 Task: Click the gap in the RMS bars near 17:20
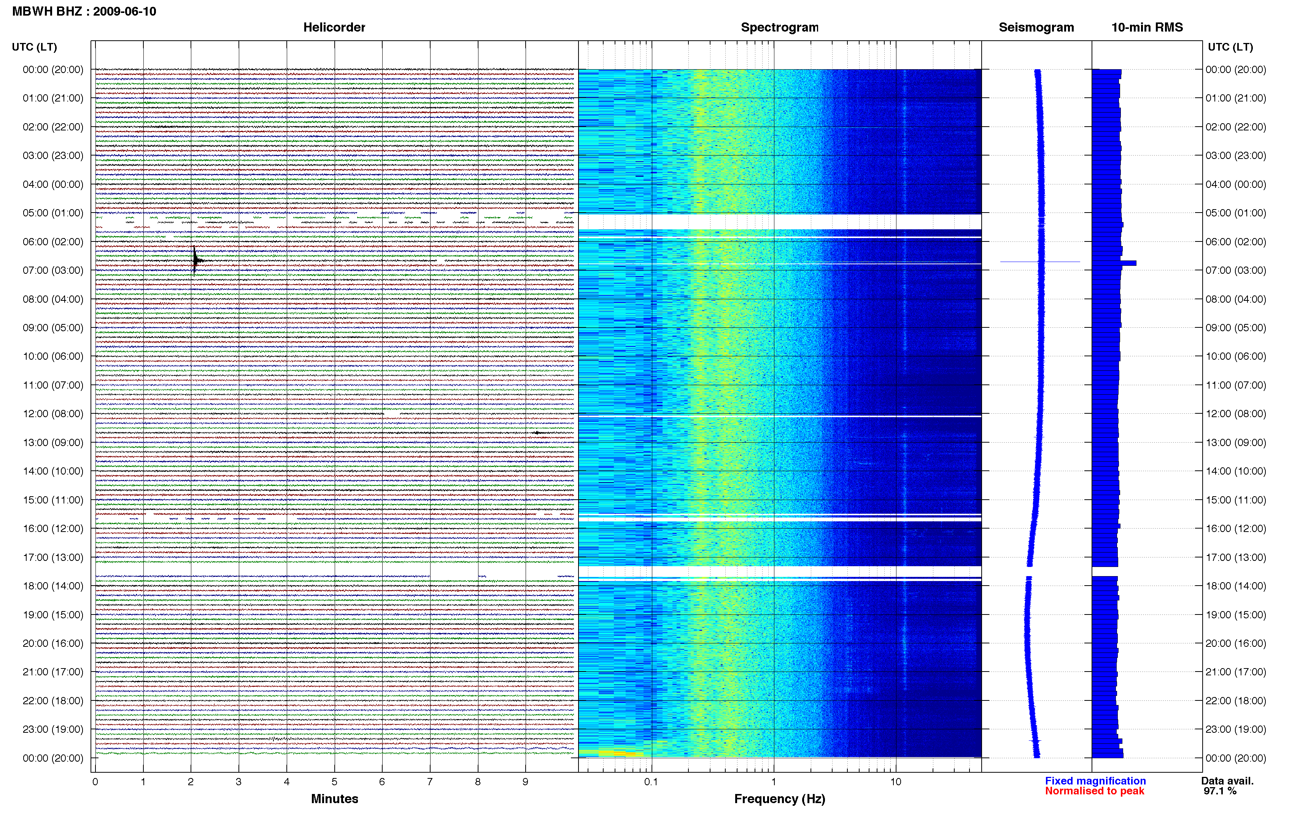tap(1105, 571)
